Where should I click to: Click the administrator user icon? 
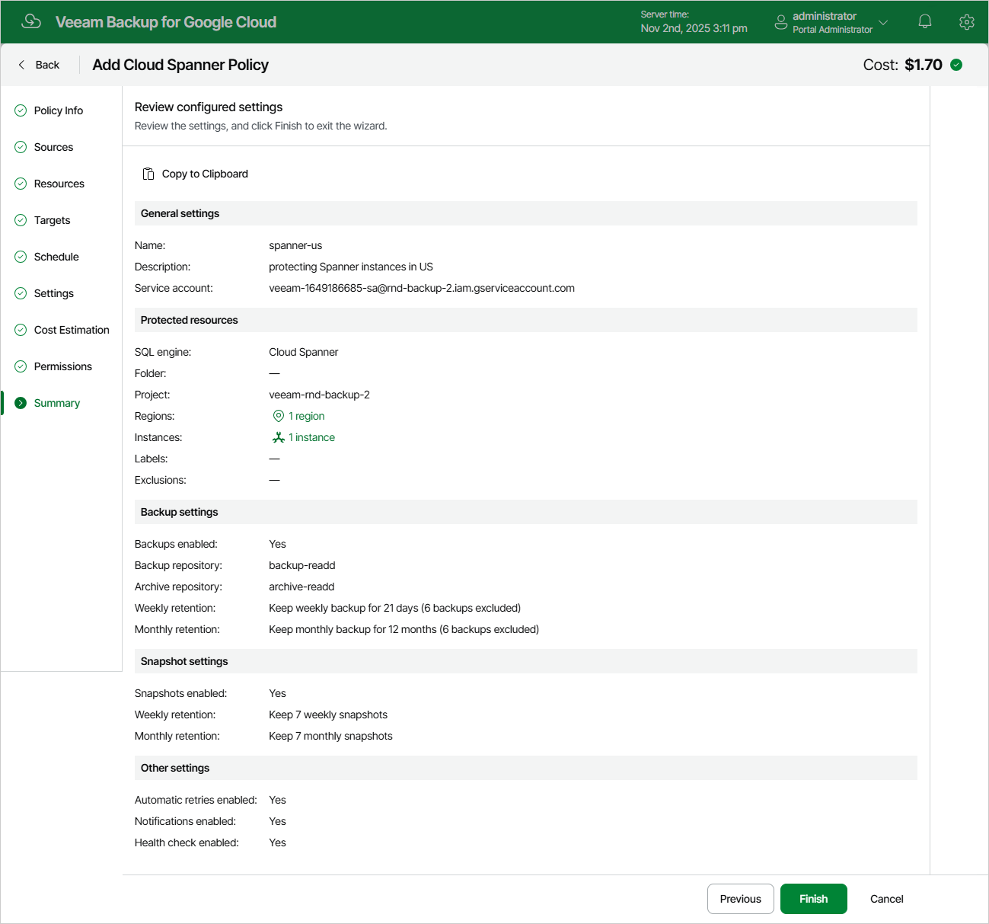tap(780, 22)
